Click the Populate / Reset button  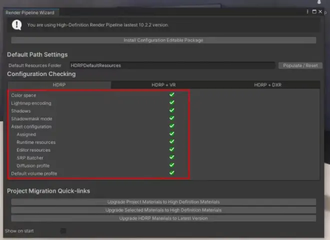[x=300, y=65]
